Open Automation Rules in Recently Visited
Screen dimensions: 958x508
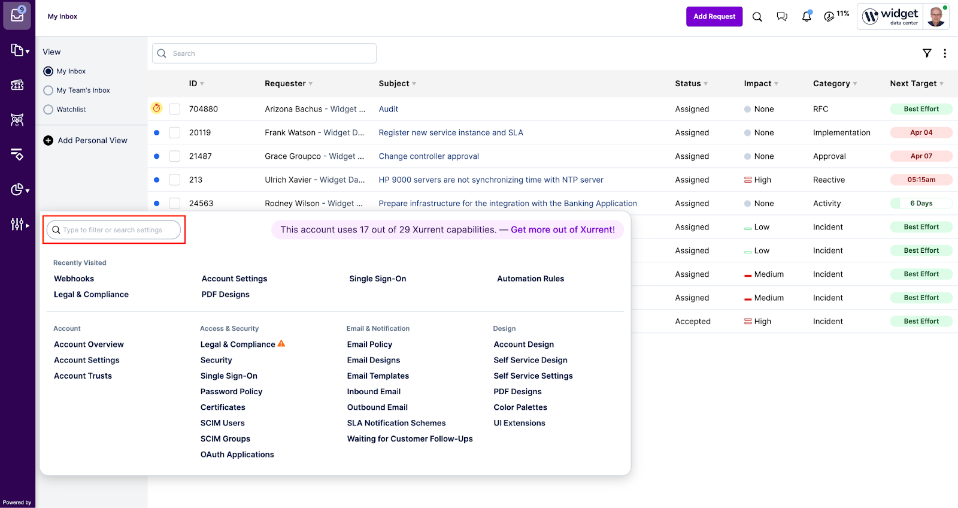coord(530,279)
